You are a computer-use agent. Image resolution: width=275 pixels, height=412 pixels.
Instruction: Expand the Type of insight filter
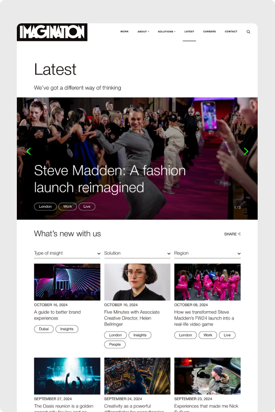(x=67, y=253)
